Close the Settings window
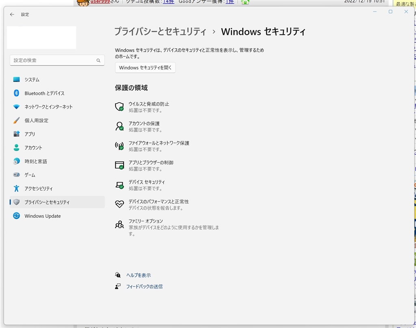416x328 pixels. [x=406, y=12]
